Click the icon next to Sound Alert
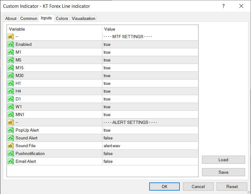251x194 pixels. coord(11,138)
